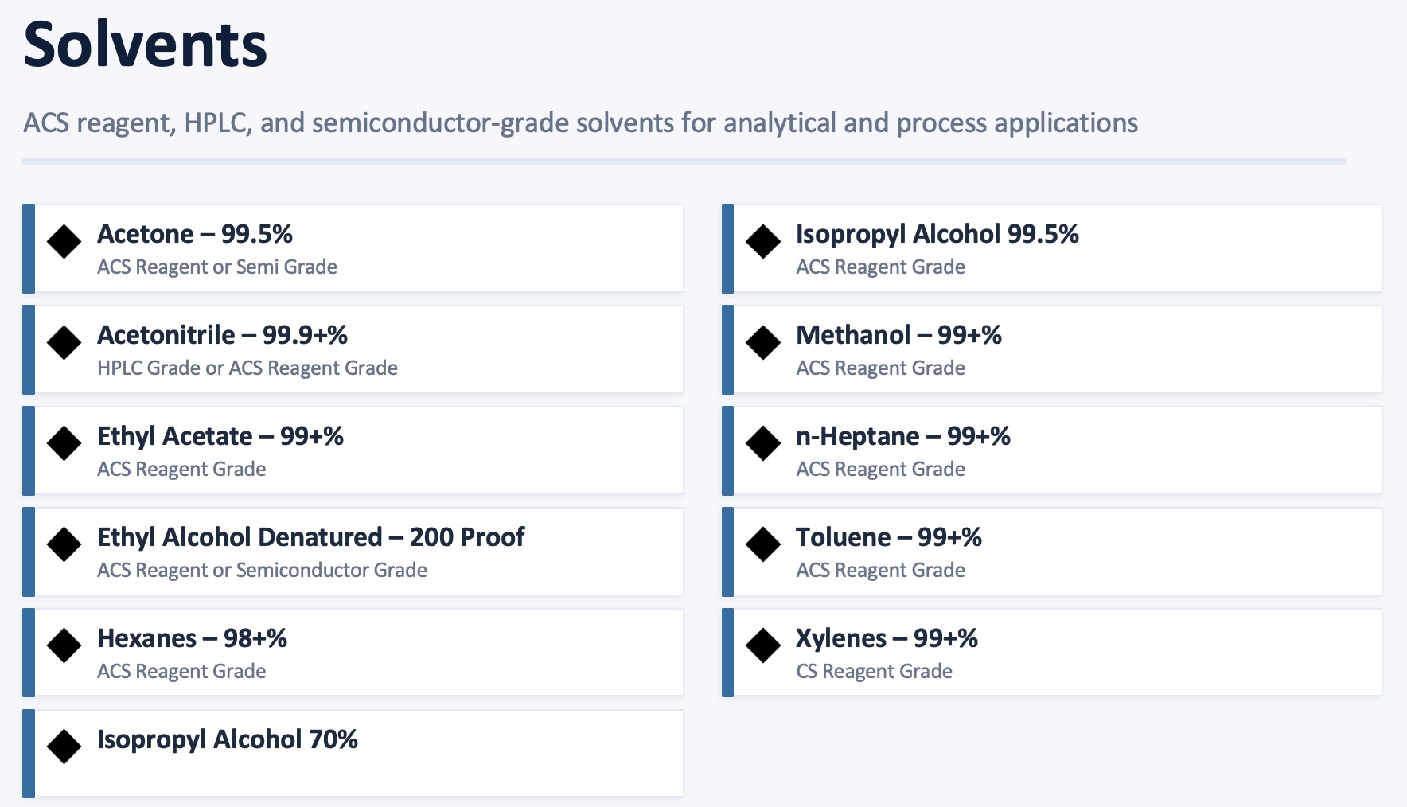
Task: Click the diamond bullet next to Hexanes
Action: point(64,645)
